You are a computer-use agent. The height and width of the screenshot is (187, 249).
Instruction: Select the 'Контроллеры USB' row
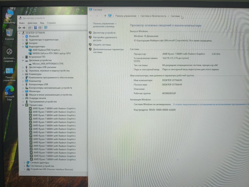pyautogui.click(x=38, y=84)
